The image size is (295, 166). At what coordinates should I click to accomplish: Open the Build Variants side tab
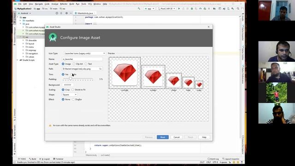15,132
